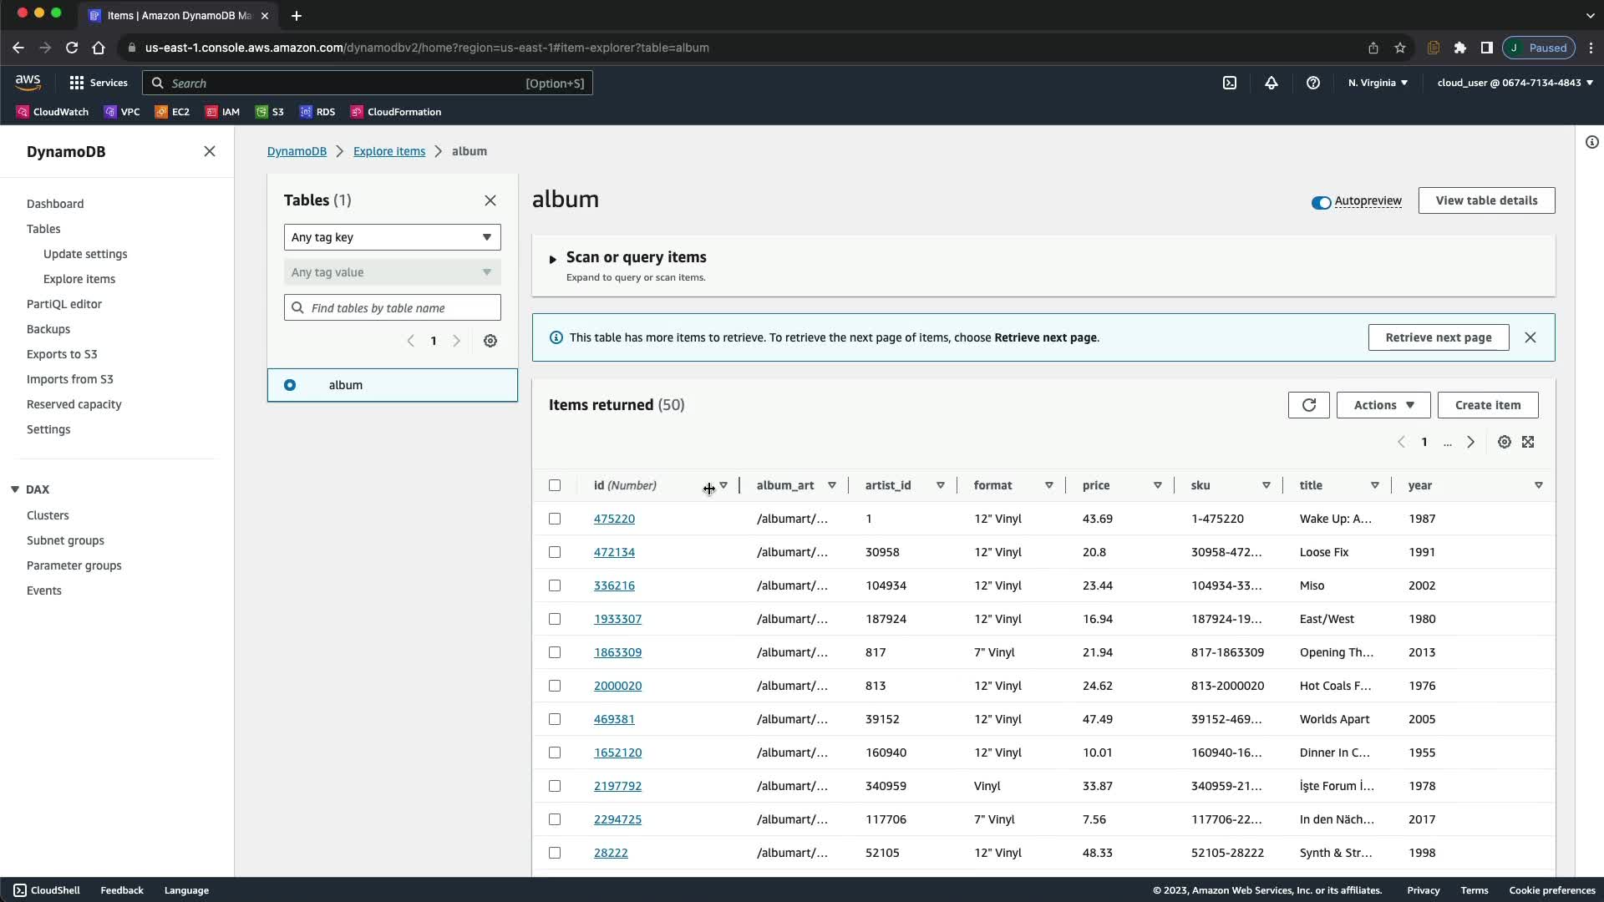
Task: Select the album table radio button
Action: pyautogui.click(x=290, y=385)
